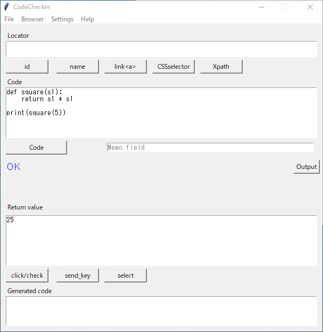Click inside the Generated code area

[162, 311]
